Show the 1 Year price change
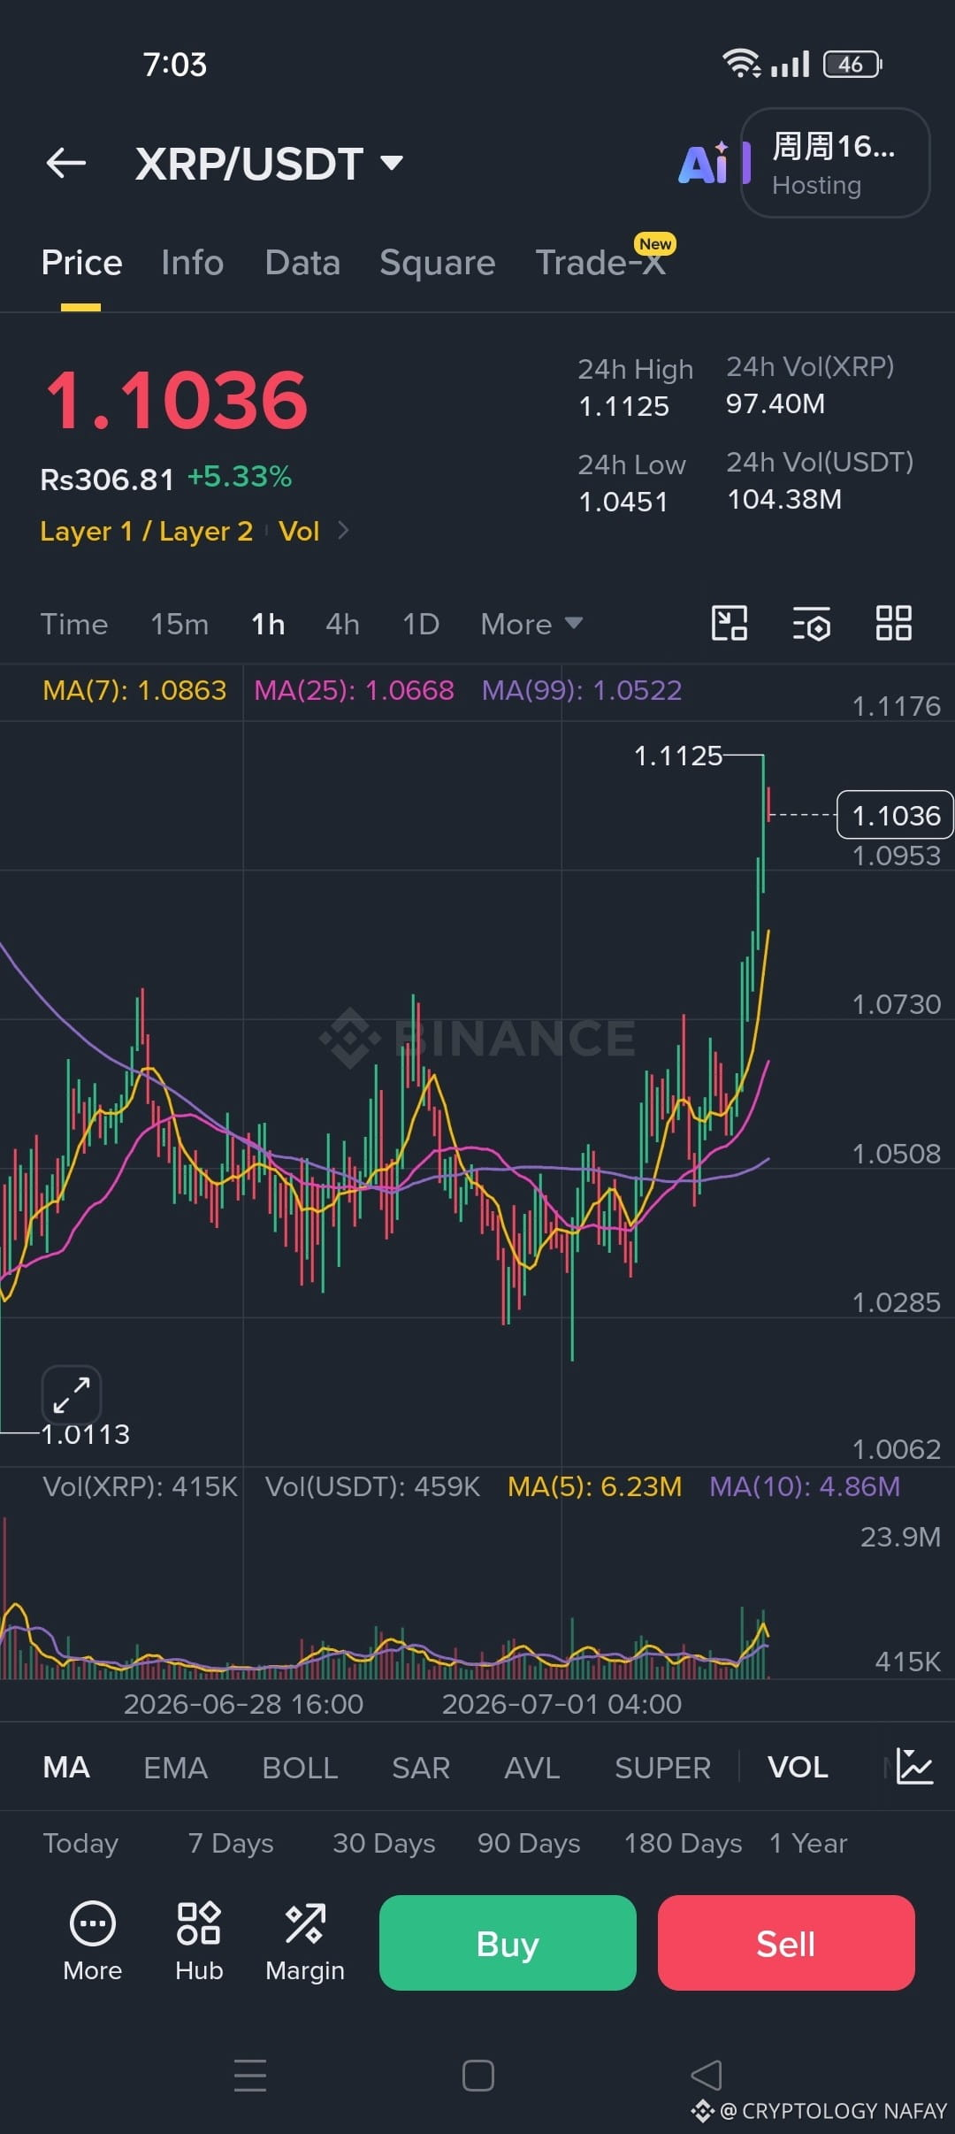955x2134 pixels. pos(808,1843)
